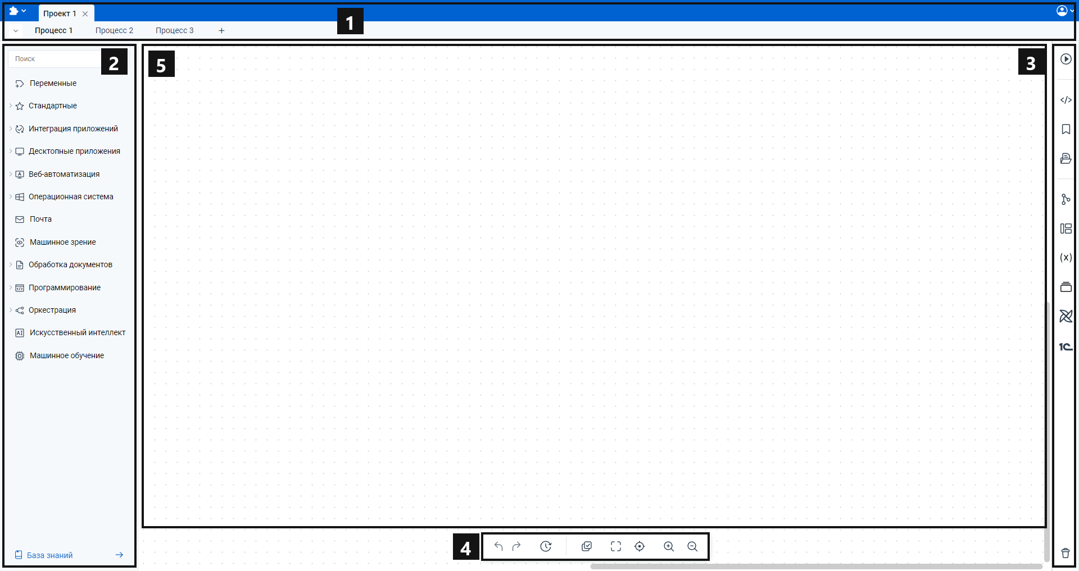
Task: Open the variables (x) panel icon
Action: (1066, 258)
